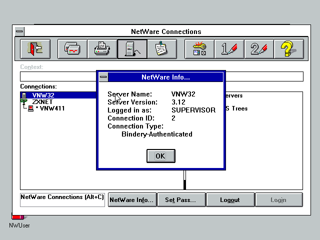Click the SUPERVISOR value text
The width and height of the screenshot is (320, 240).
click(193, 110)
